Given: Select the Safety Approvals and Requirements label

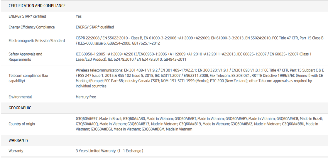Looking at the screenshot, I should click(26, 57).
